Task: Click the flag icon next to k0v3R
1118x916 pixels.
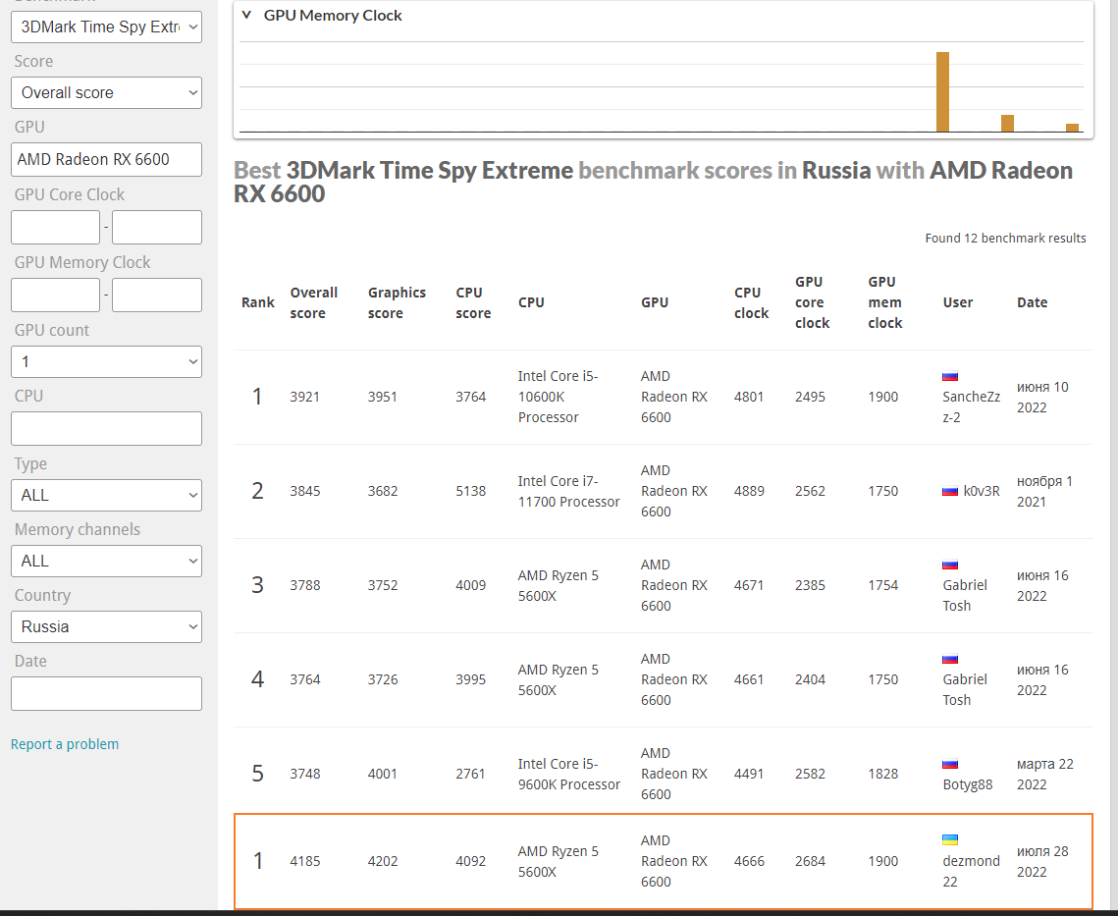Action: 949,491
